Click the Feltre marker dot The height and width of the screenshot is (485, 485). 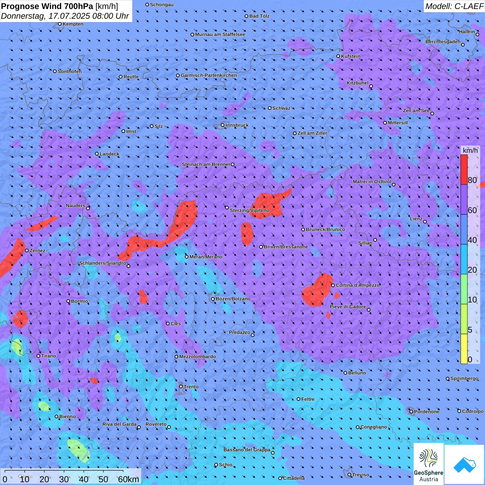pos(299,399)
